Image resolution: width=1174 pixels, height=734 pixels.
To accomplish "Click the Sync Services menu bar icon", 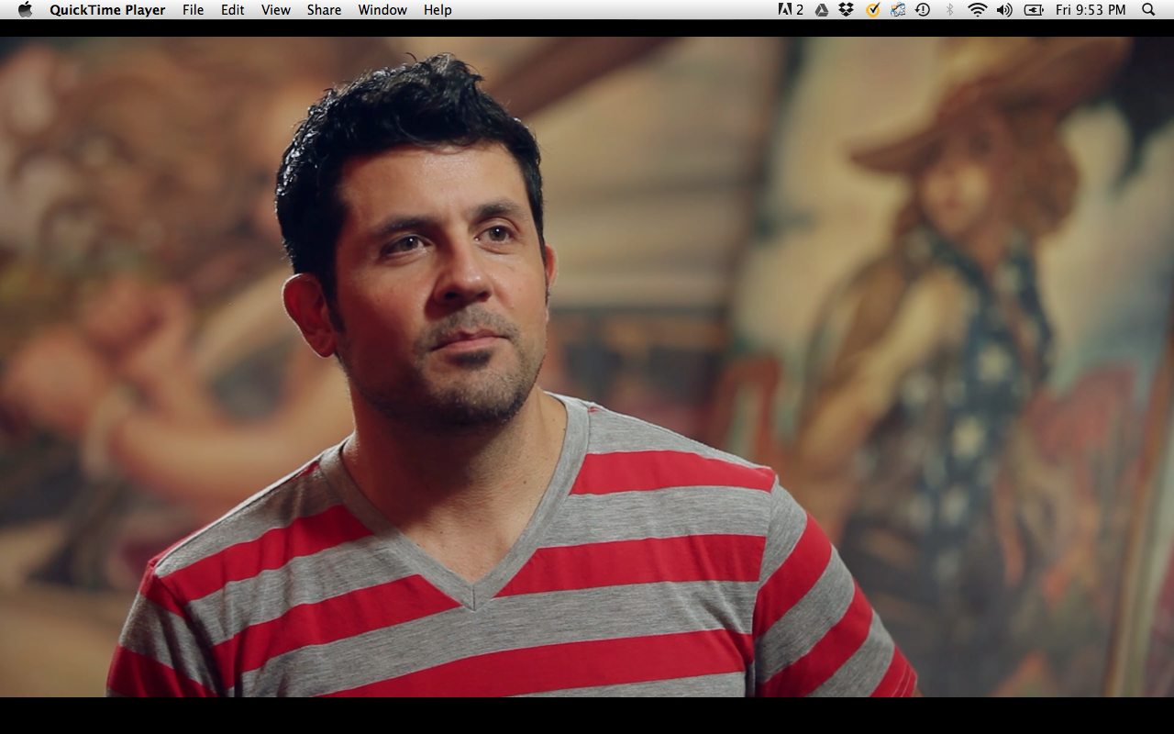I will 898,10.
